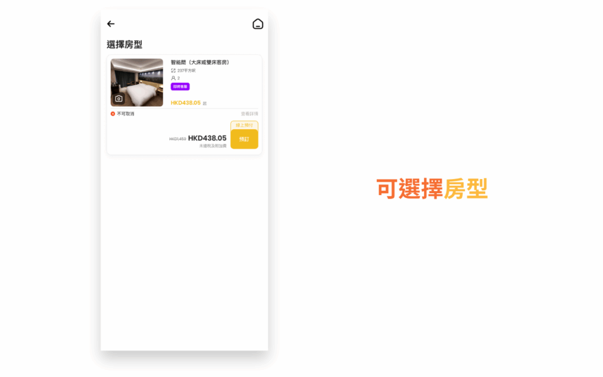
Task: Tap the camera icon on room photo
Action: pyautogui.click(x=118, y=99)
